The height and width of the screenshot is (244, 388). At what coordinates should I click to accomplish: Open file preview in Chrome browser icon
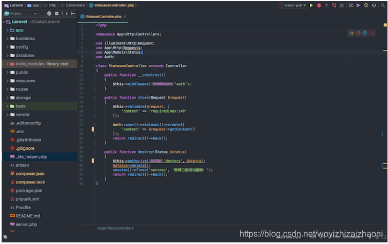coord(352,33)
